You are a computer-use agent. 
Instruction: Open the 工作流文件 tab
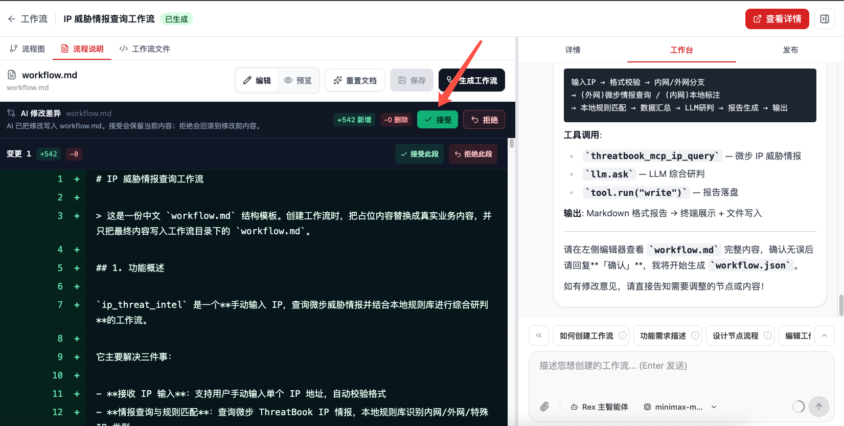point(145,49)
